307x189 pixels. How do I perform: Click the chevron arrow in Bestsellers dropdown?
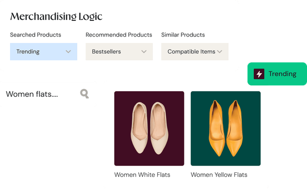(x=144, y=52)
